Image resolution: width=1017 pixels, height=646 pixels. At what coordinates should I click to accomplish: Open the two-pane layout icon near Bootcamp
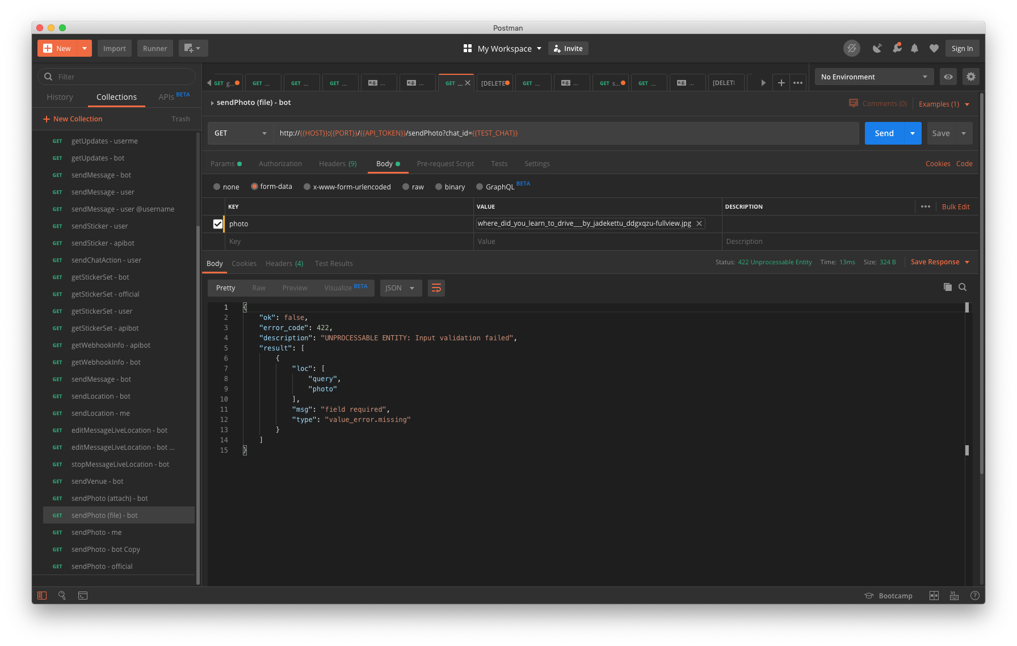coord(934,596)
